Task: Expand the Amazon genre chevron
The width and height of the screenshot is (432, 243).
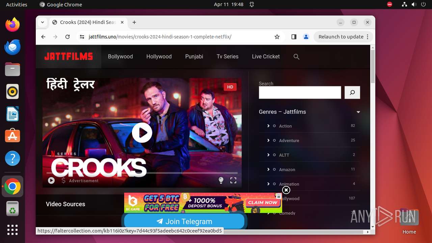Action: [268, 169]
